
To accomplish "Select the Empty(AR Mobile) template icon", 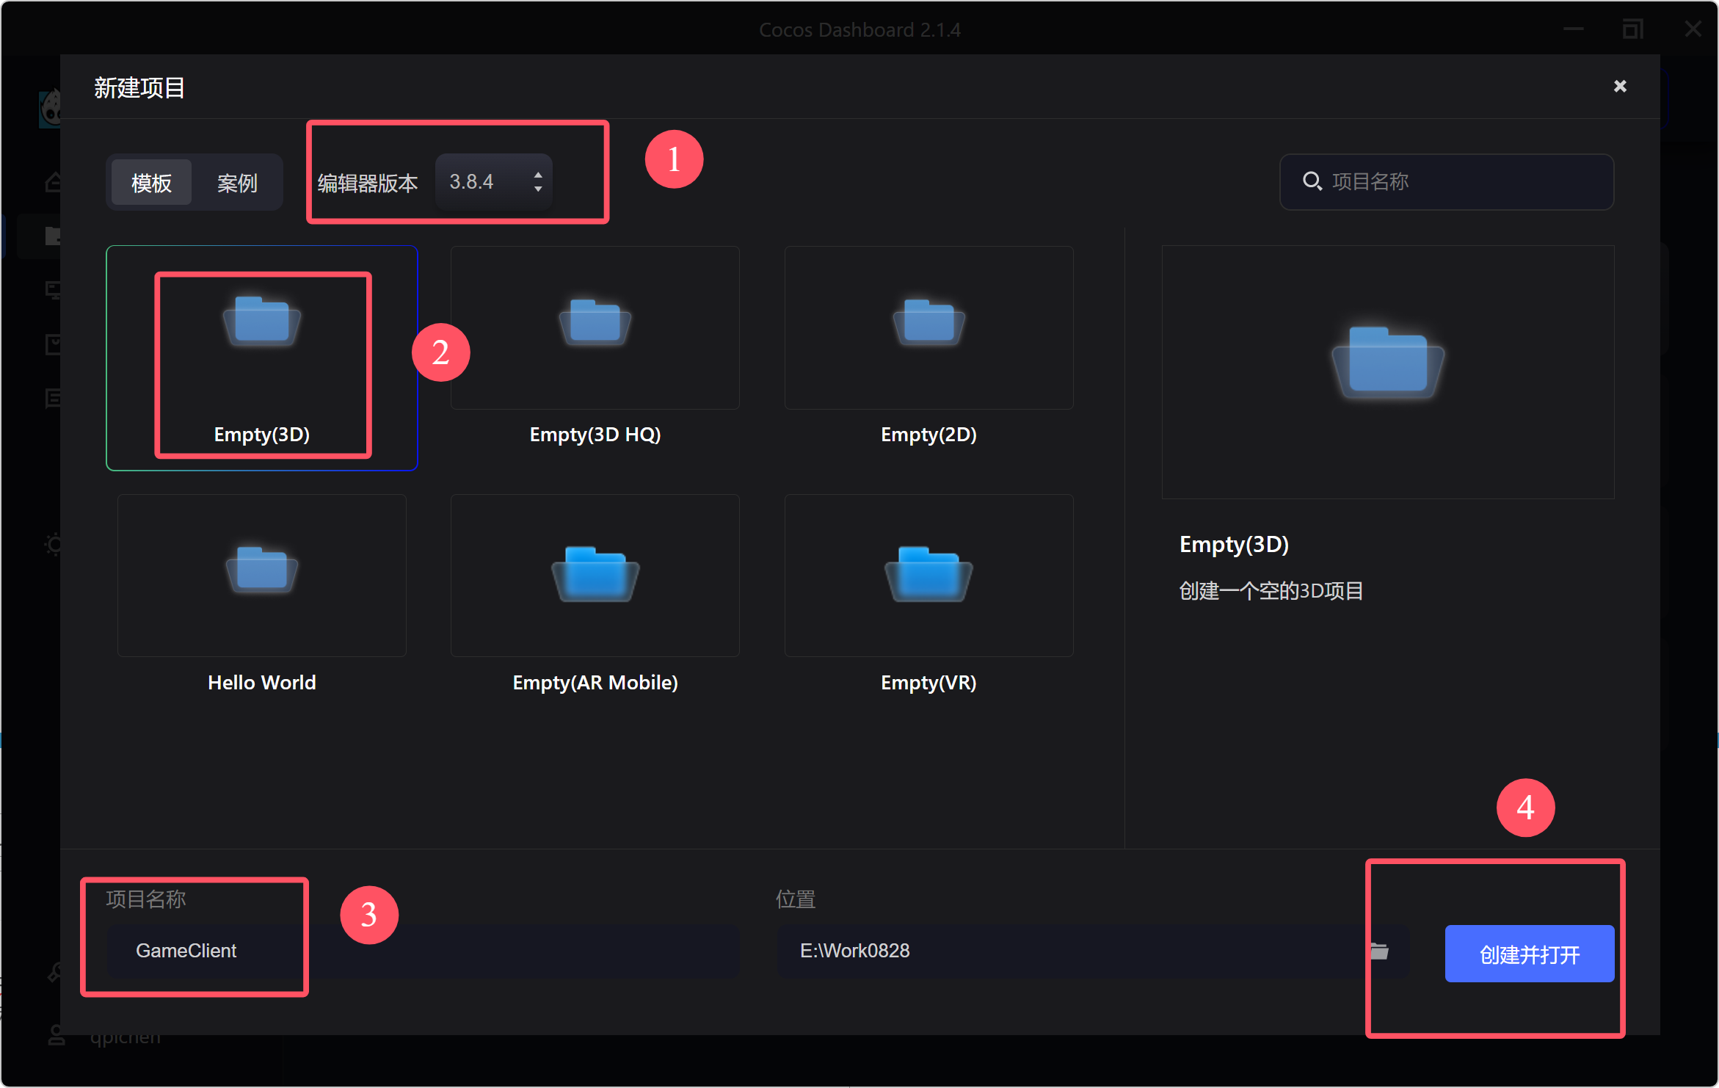I will pos(595,573).
